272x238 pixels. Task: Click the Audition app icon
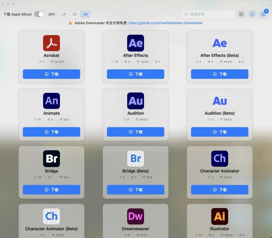(135, 101)
